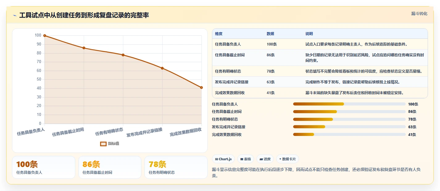This screenshot has width=440, height=191.
Task: Select the 表格 chip
Action: (x=245, y=159)
